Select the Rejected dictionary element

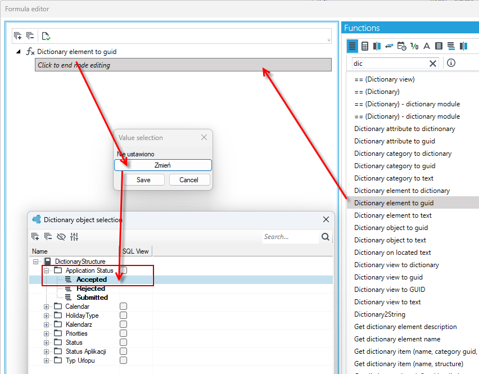tap(91, 289)
